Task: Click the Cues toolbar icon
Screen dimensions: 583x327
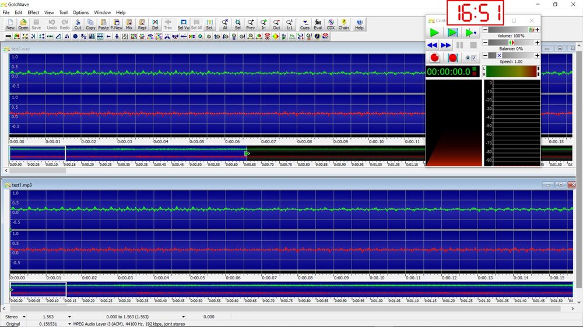Action: (x=305, y=24)
